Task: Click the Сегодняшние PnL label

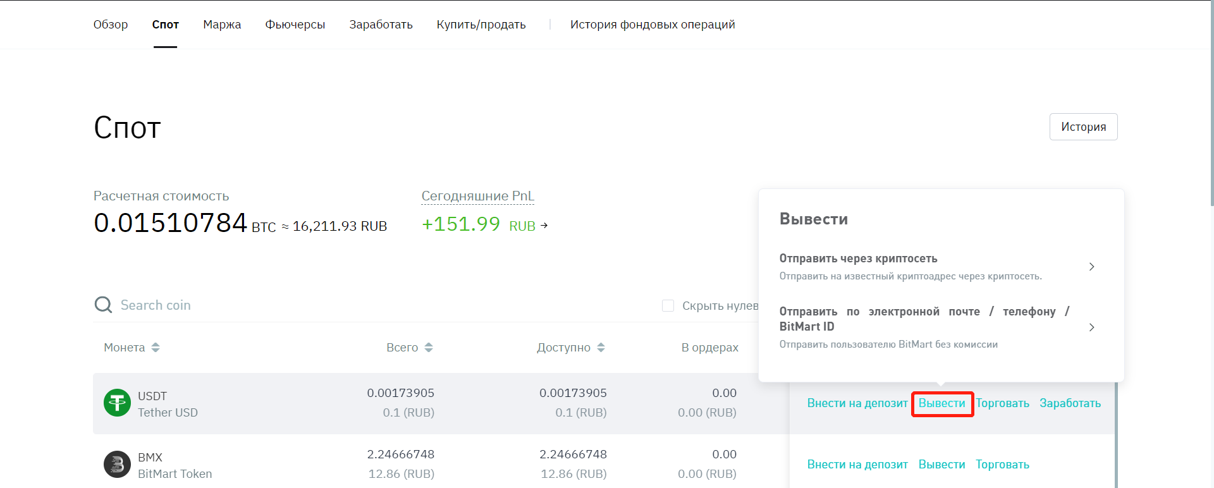Action: pyautogui.click(x=478, y=196)
